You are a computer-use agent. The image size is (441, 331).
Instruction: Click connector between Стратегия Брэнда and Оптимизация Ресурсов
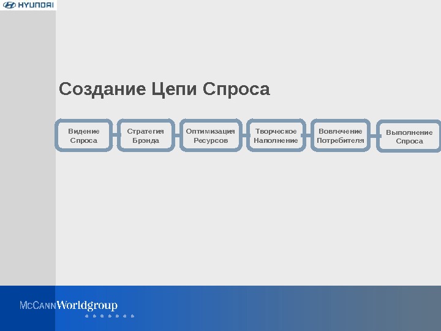click(x=177, y=135)
